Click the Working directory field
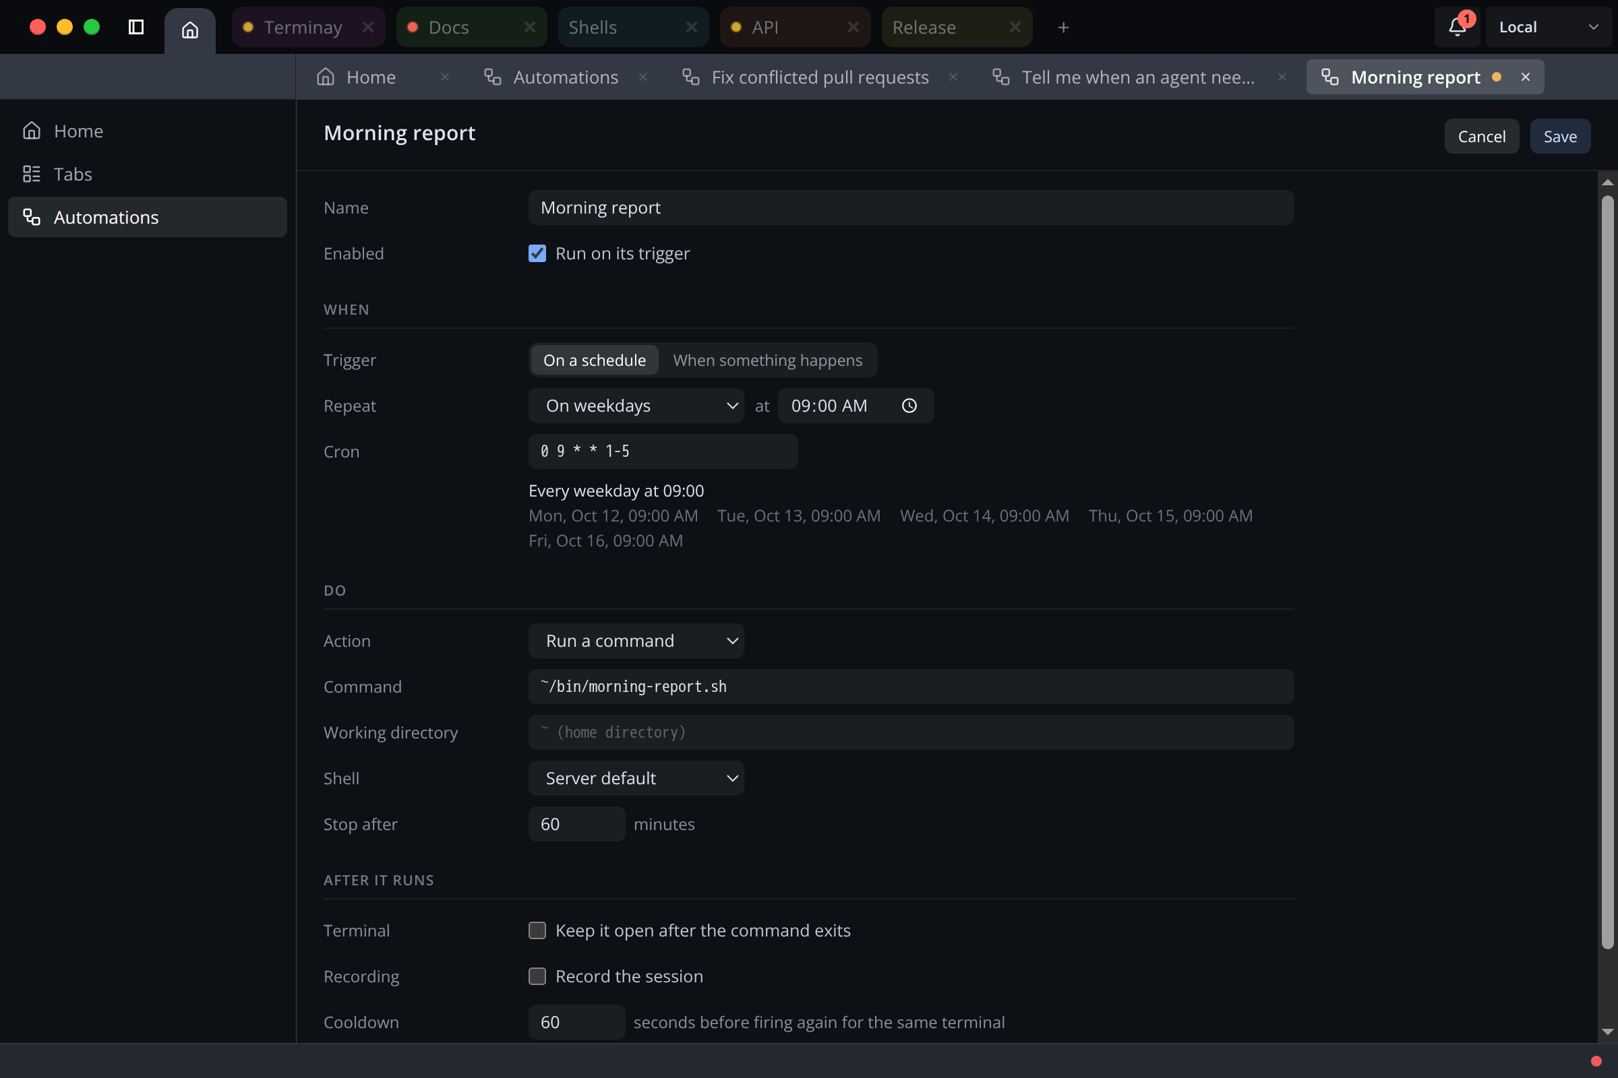1618x1078 pixels. 911,732
